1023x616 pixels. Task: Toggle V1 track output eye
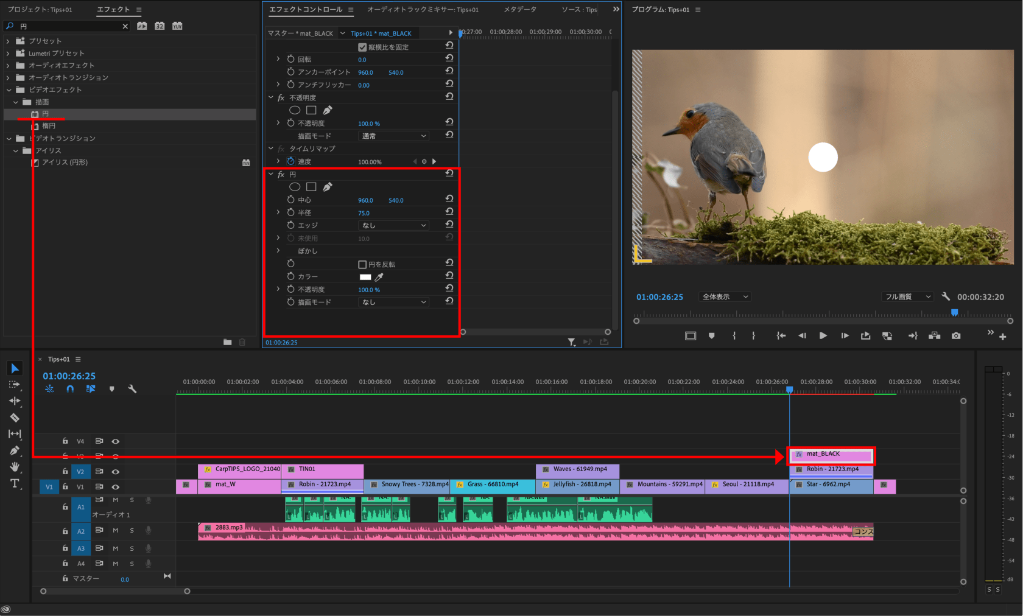[115, 487]
